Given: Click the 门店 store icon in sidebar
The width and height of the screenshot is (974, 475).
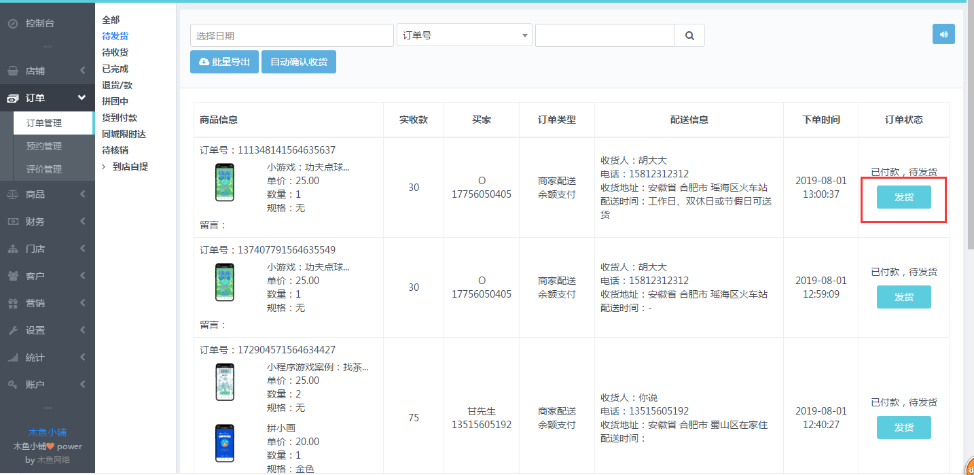Looking at the screenshot, I should tap(13, 249).
